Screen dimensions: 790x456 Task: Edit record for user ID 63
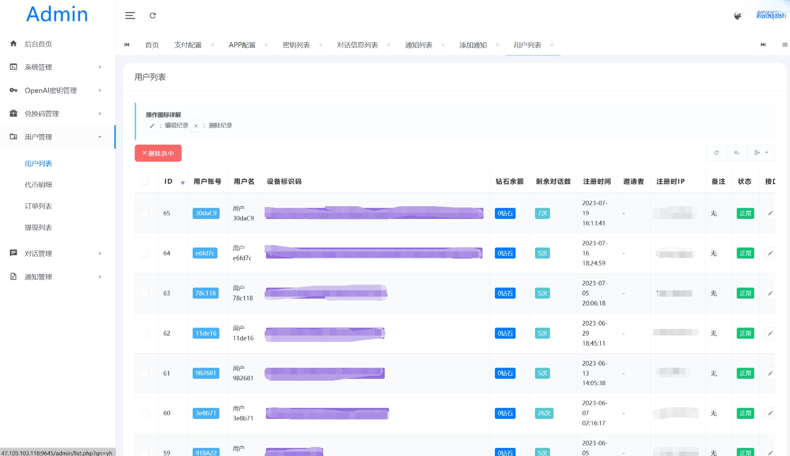pyautogui.click(x=770, y=293)
